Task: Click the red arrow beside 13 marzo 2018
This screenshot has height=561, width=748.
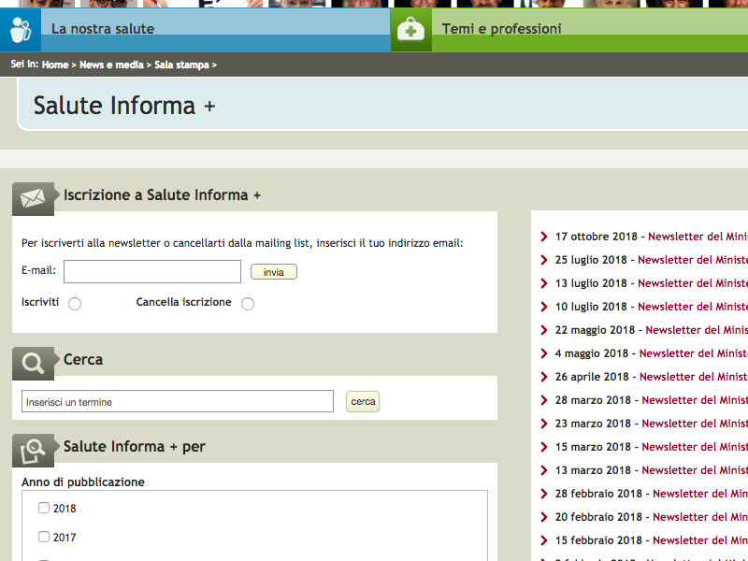Action: (x=544, y=470)
